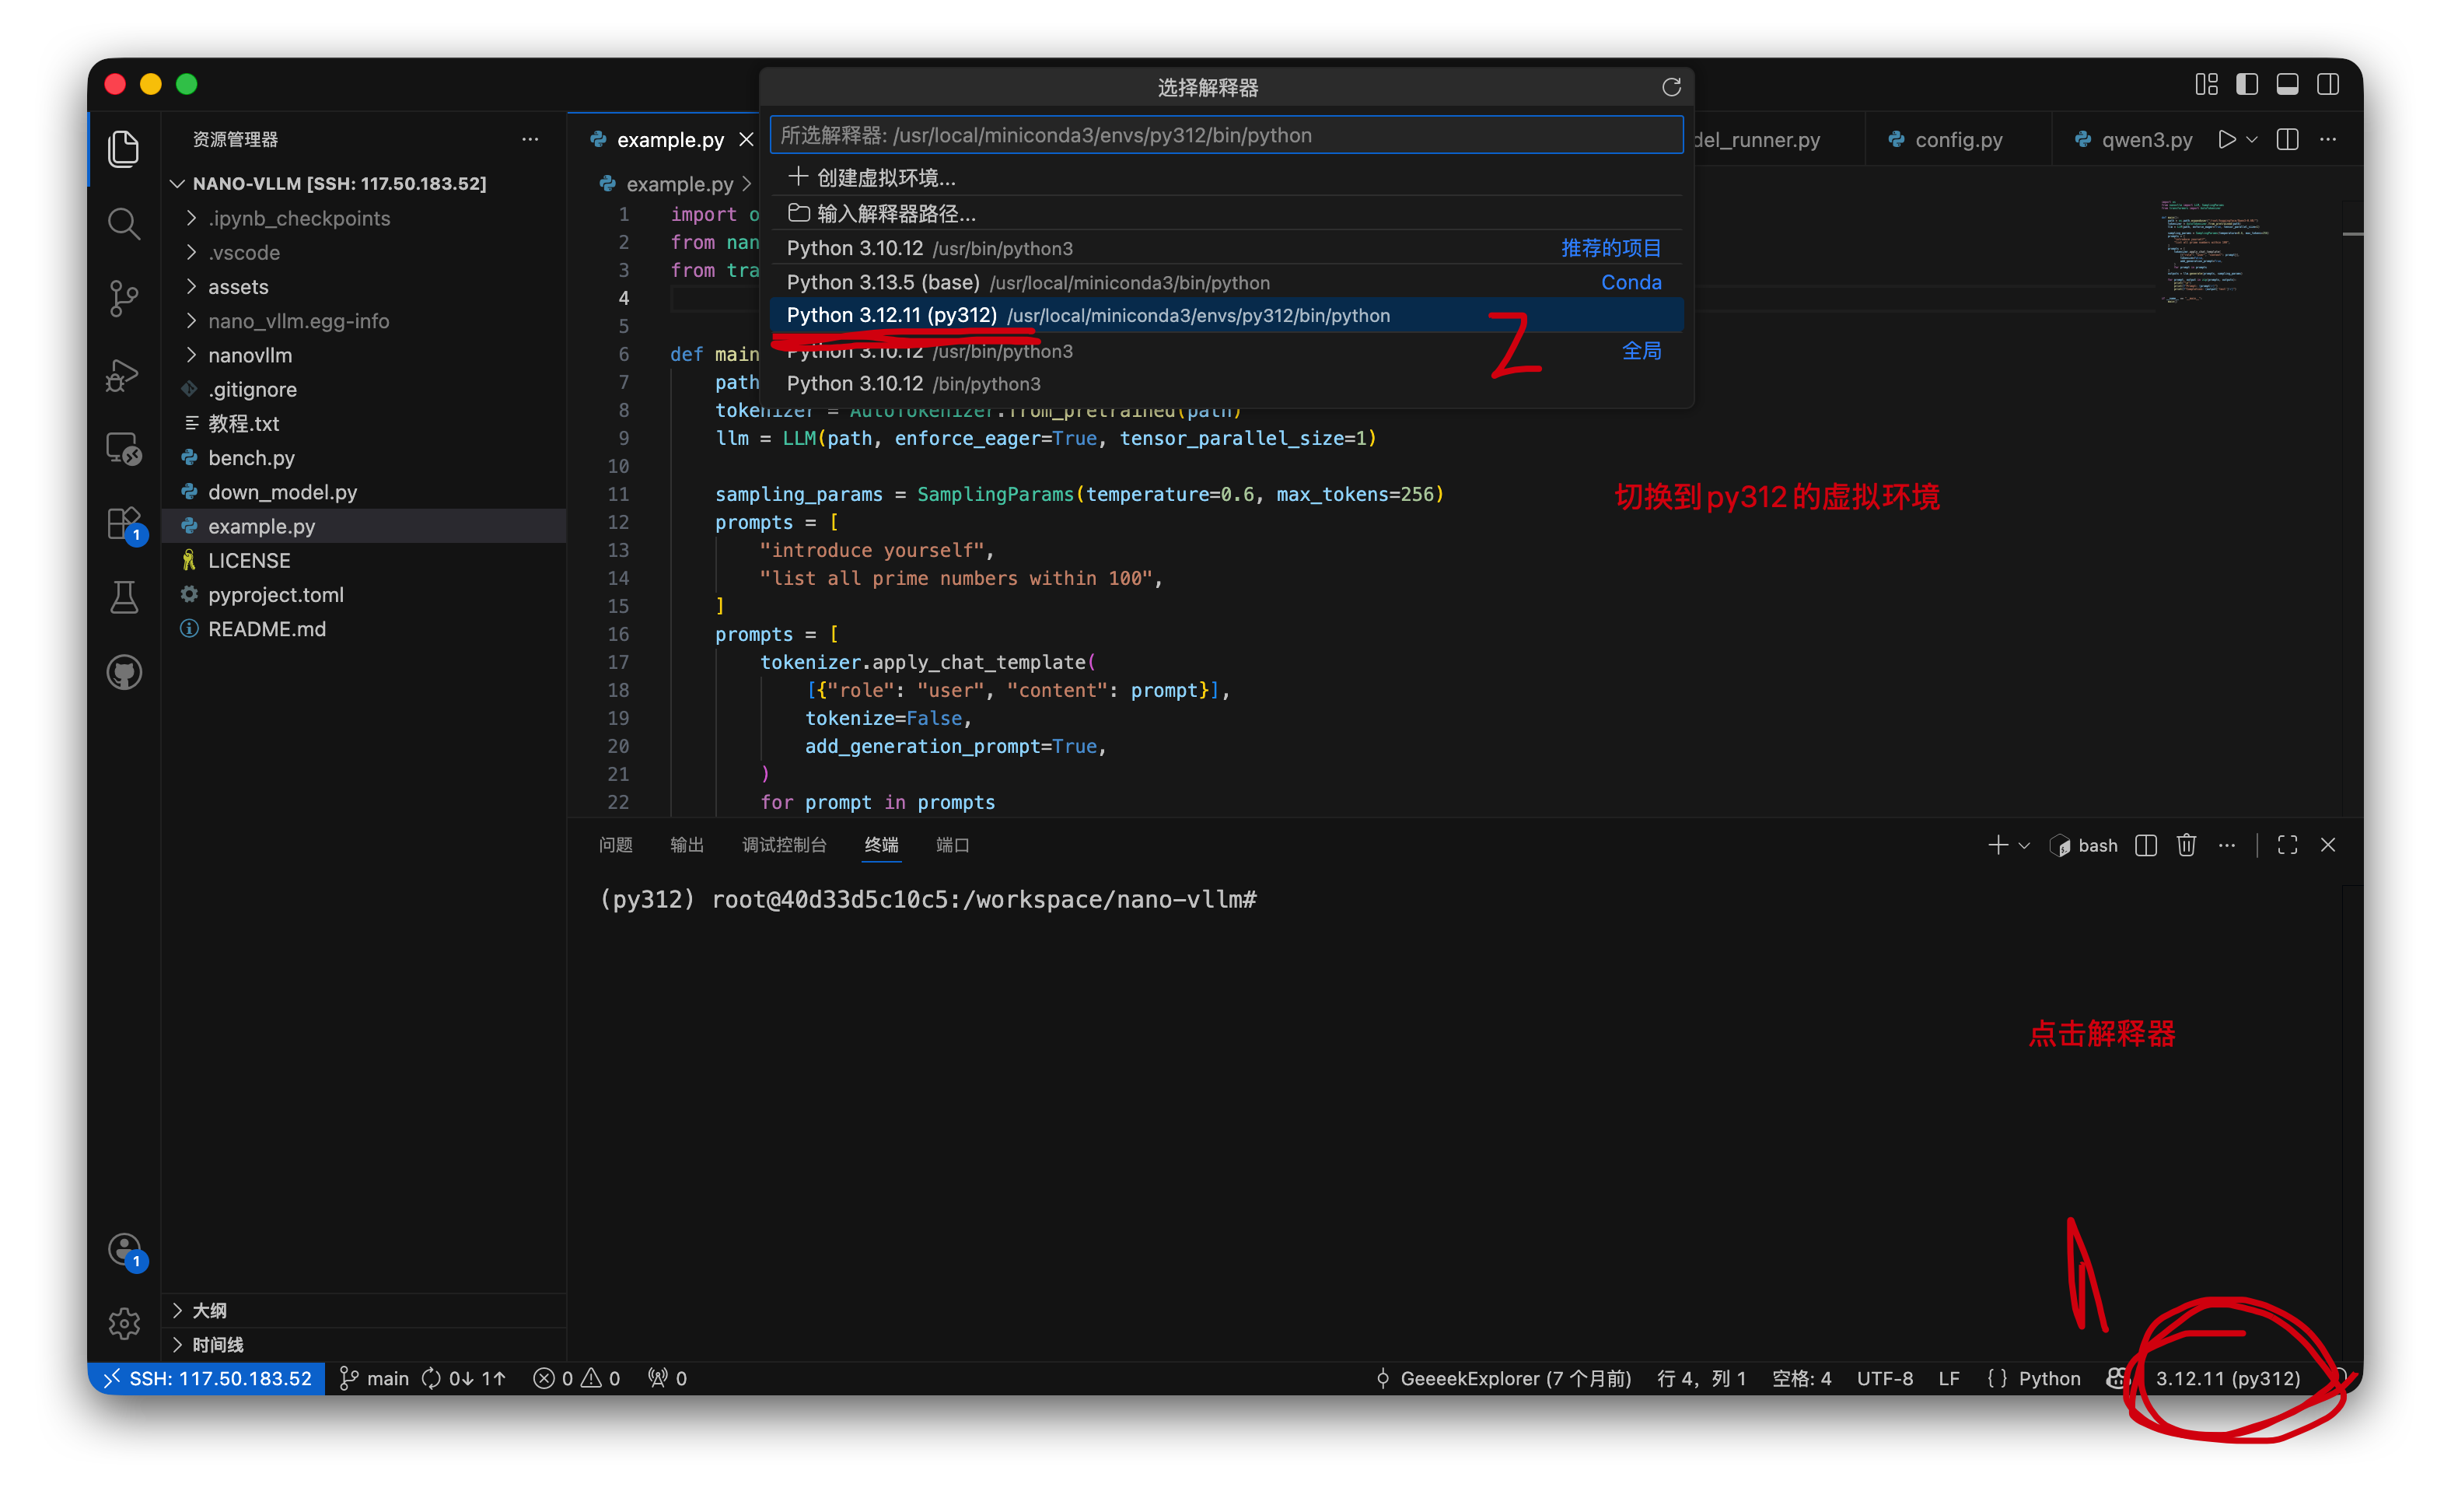This screenshot has height=1512, width=2451.
Task: Toggle the bottom panel visibility
Action: click(2287, 84)
